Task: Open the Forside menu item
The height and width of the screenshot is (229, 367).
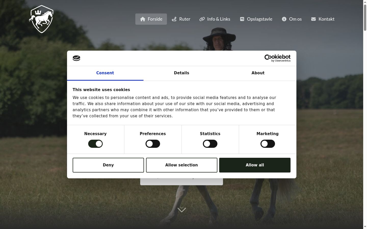Action: 151,19
